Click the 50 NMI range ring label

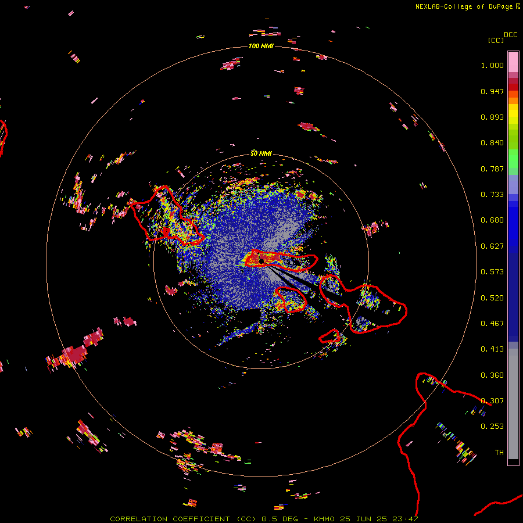(x=261, y=153)
